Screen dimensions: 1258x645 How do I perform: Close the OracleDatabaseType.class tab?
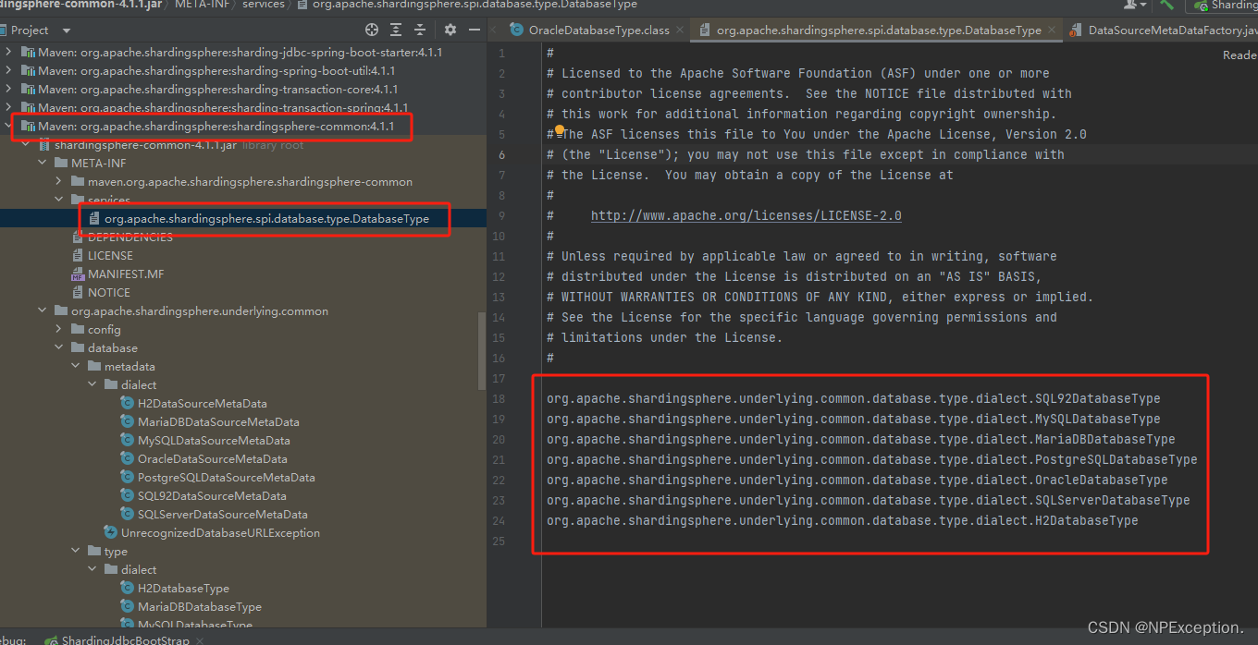point(679,30)
